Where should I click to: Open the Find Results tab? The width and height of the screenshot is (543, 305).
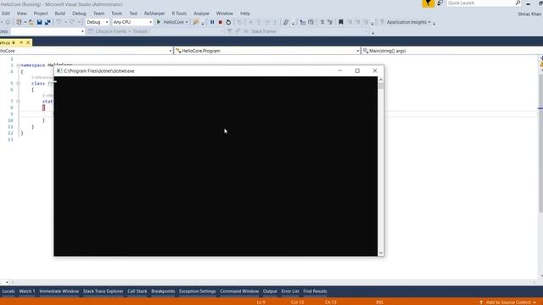point(315,291)
